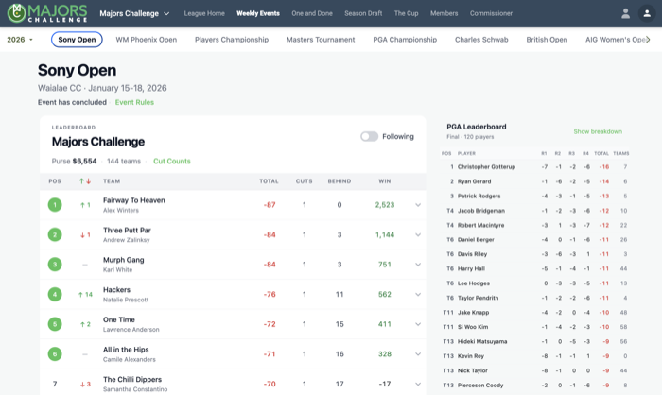This screenshot has height=395, width=662.
Task: Expand the Murph Gang row
Action: pos(418,265)
